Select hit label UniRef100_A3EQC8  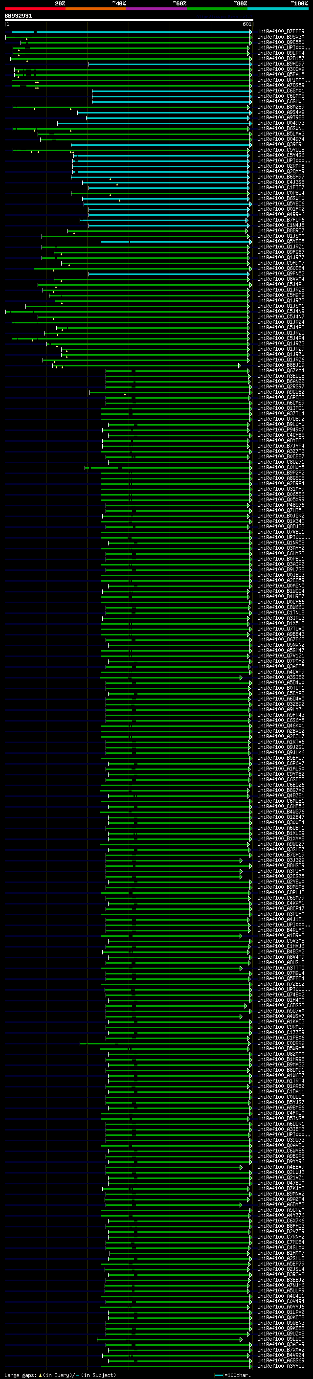click(281, 376)
